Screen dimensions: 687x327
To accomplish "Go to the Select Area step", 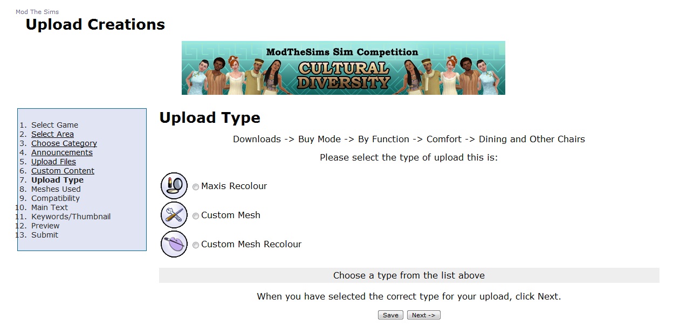I will click(x=52, y=134).
